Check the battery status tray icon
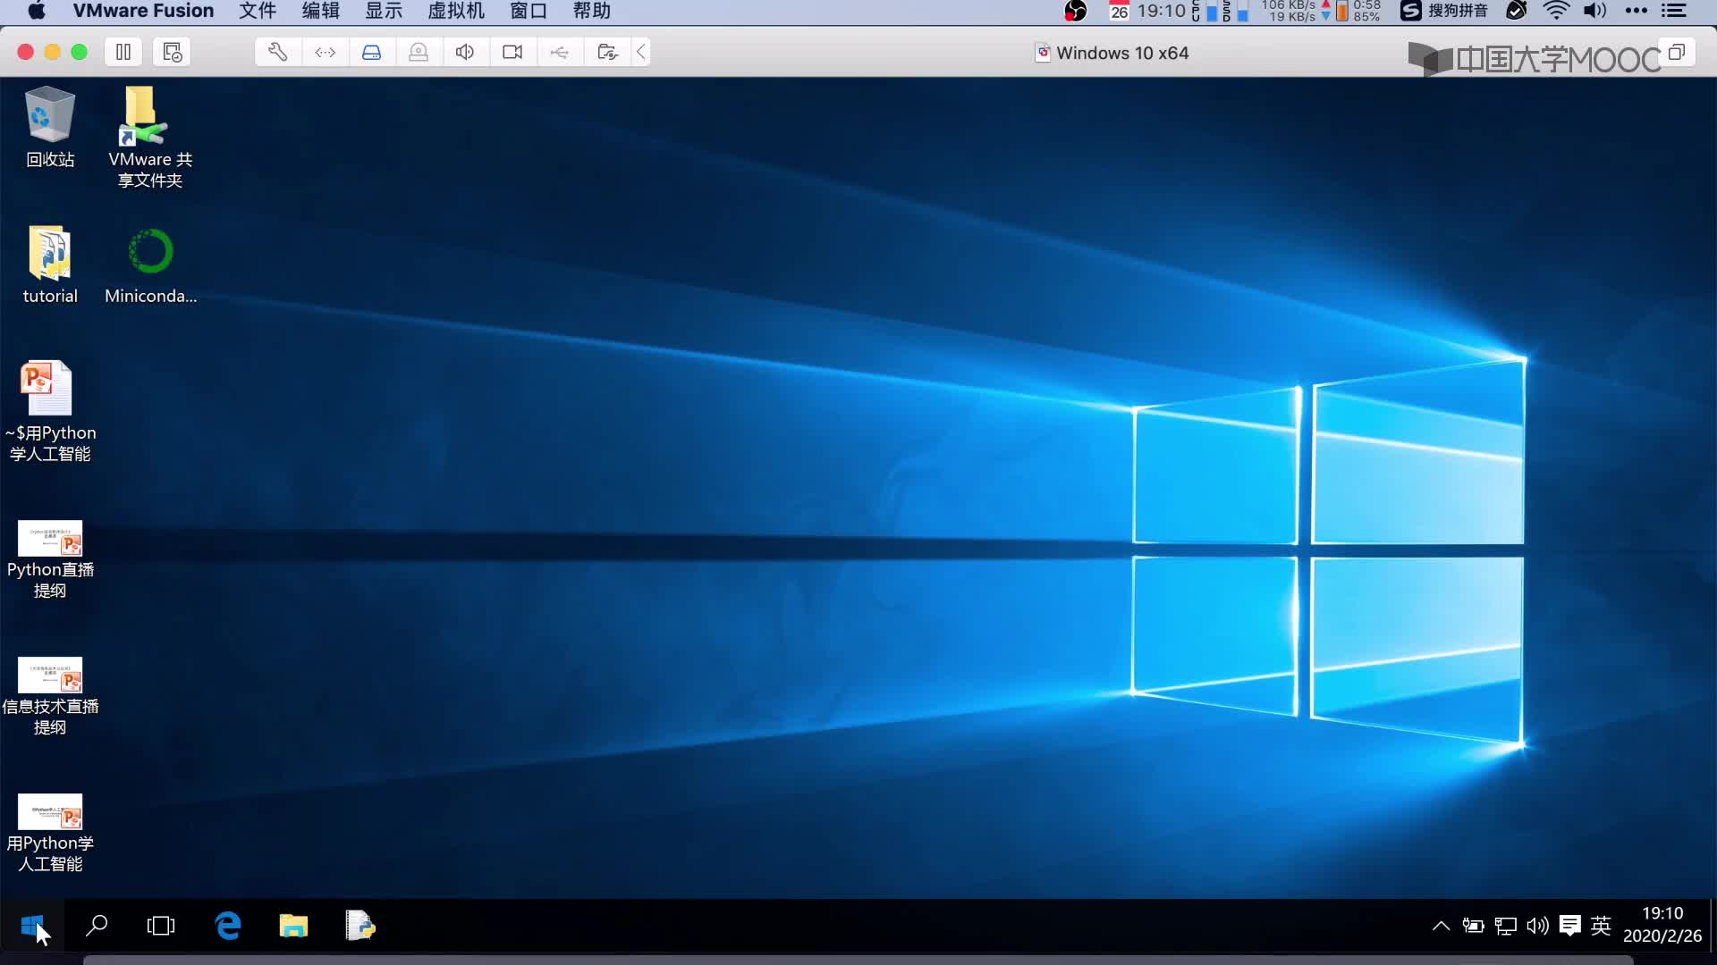Image resolution: width=1717 pixels, height=965 pixels. click(x=1473, y=926)
